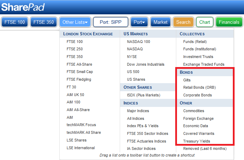Screen dimensions: 244x160
Task: Select ISDX (Plus Markets) list
Action: tap(143, 95)
